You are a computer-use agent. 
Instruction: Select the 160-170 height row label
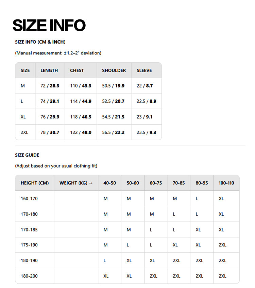point(29,198)
